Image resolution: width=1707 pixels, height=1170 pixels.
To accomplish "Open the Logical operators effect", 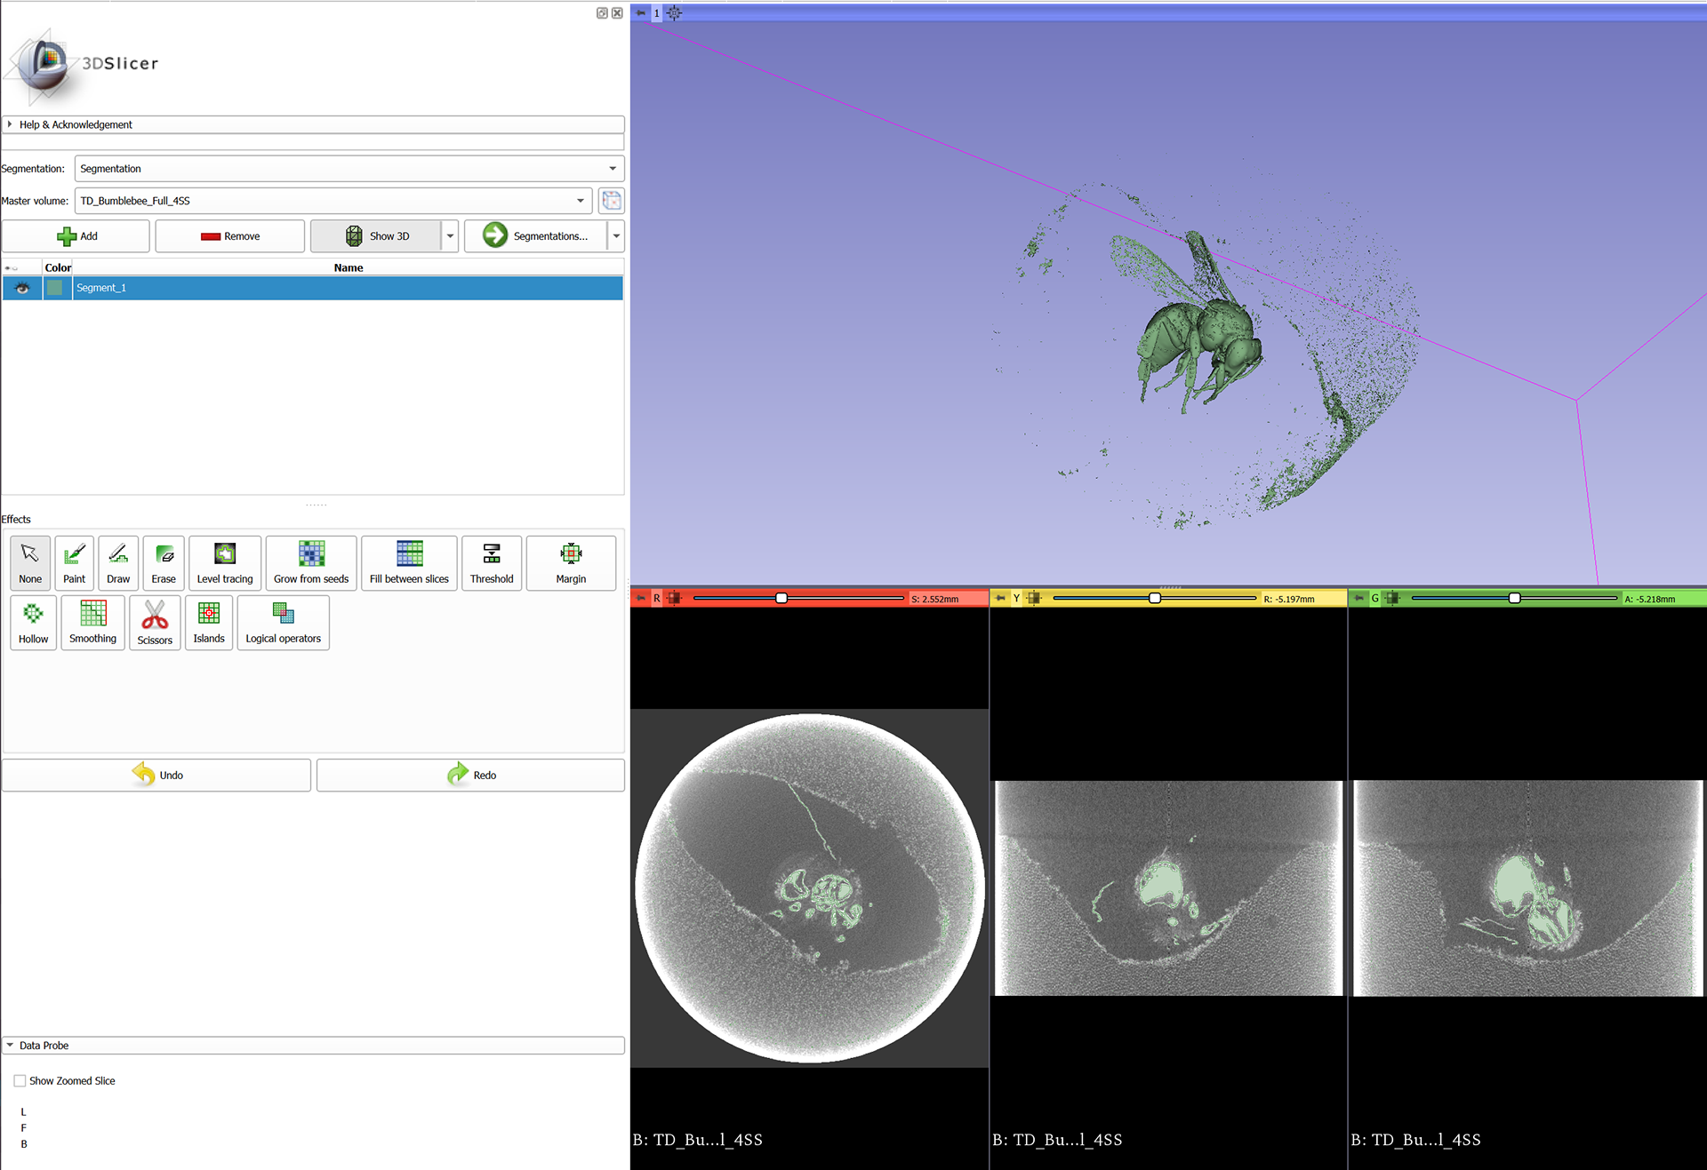I will (283, 622).
